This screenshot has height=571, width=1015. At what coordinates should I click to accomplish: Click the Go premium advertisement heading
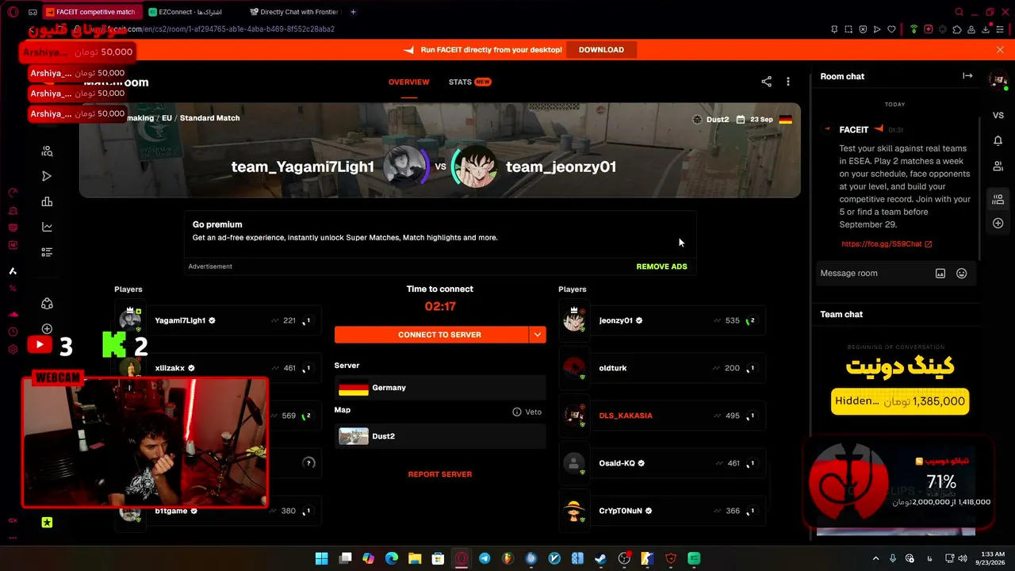[x=217, y=224]
